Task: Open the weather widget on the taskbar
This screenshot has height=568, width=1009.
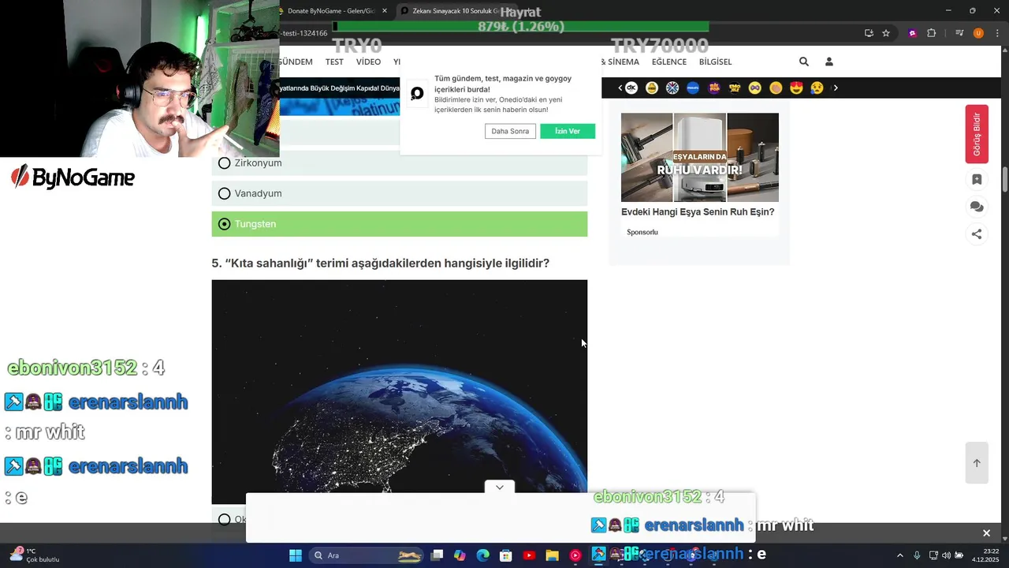Action: [x=35, y=555]
